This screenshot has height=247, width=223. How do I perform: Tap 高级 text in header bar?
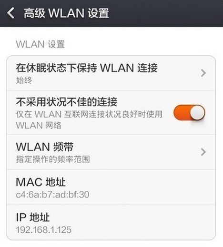34,13
